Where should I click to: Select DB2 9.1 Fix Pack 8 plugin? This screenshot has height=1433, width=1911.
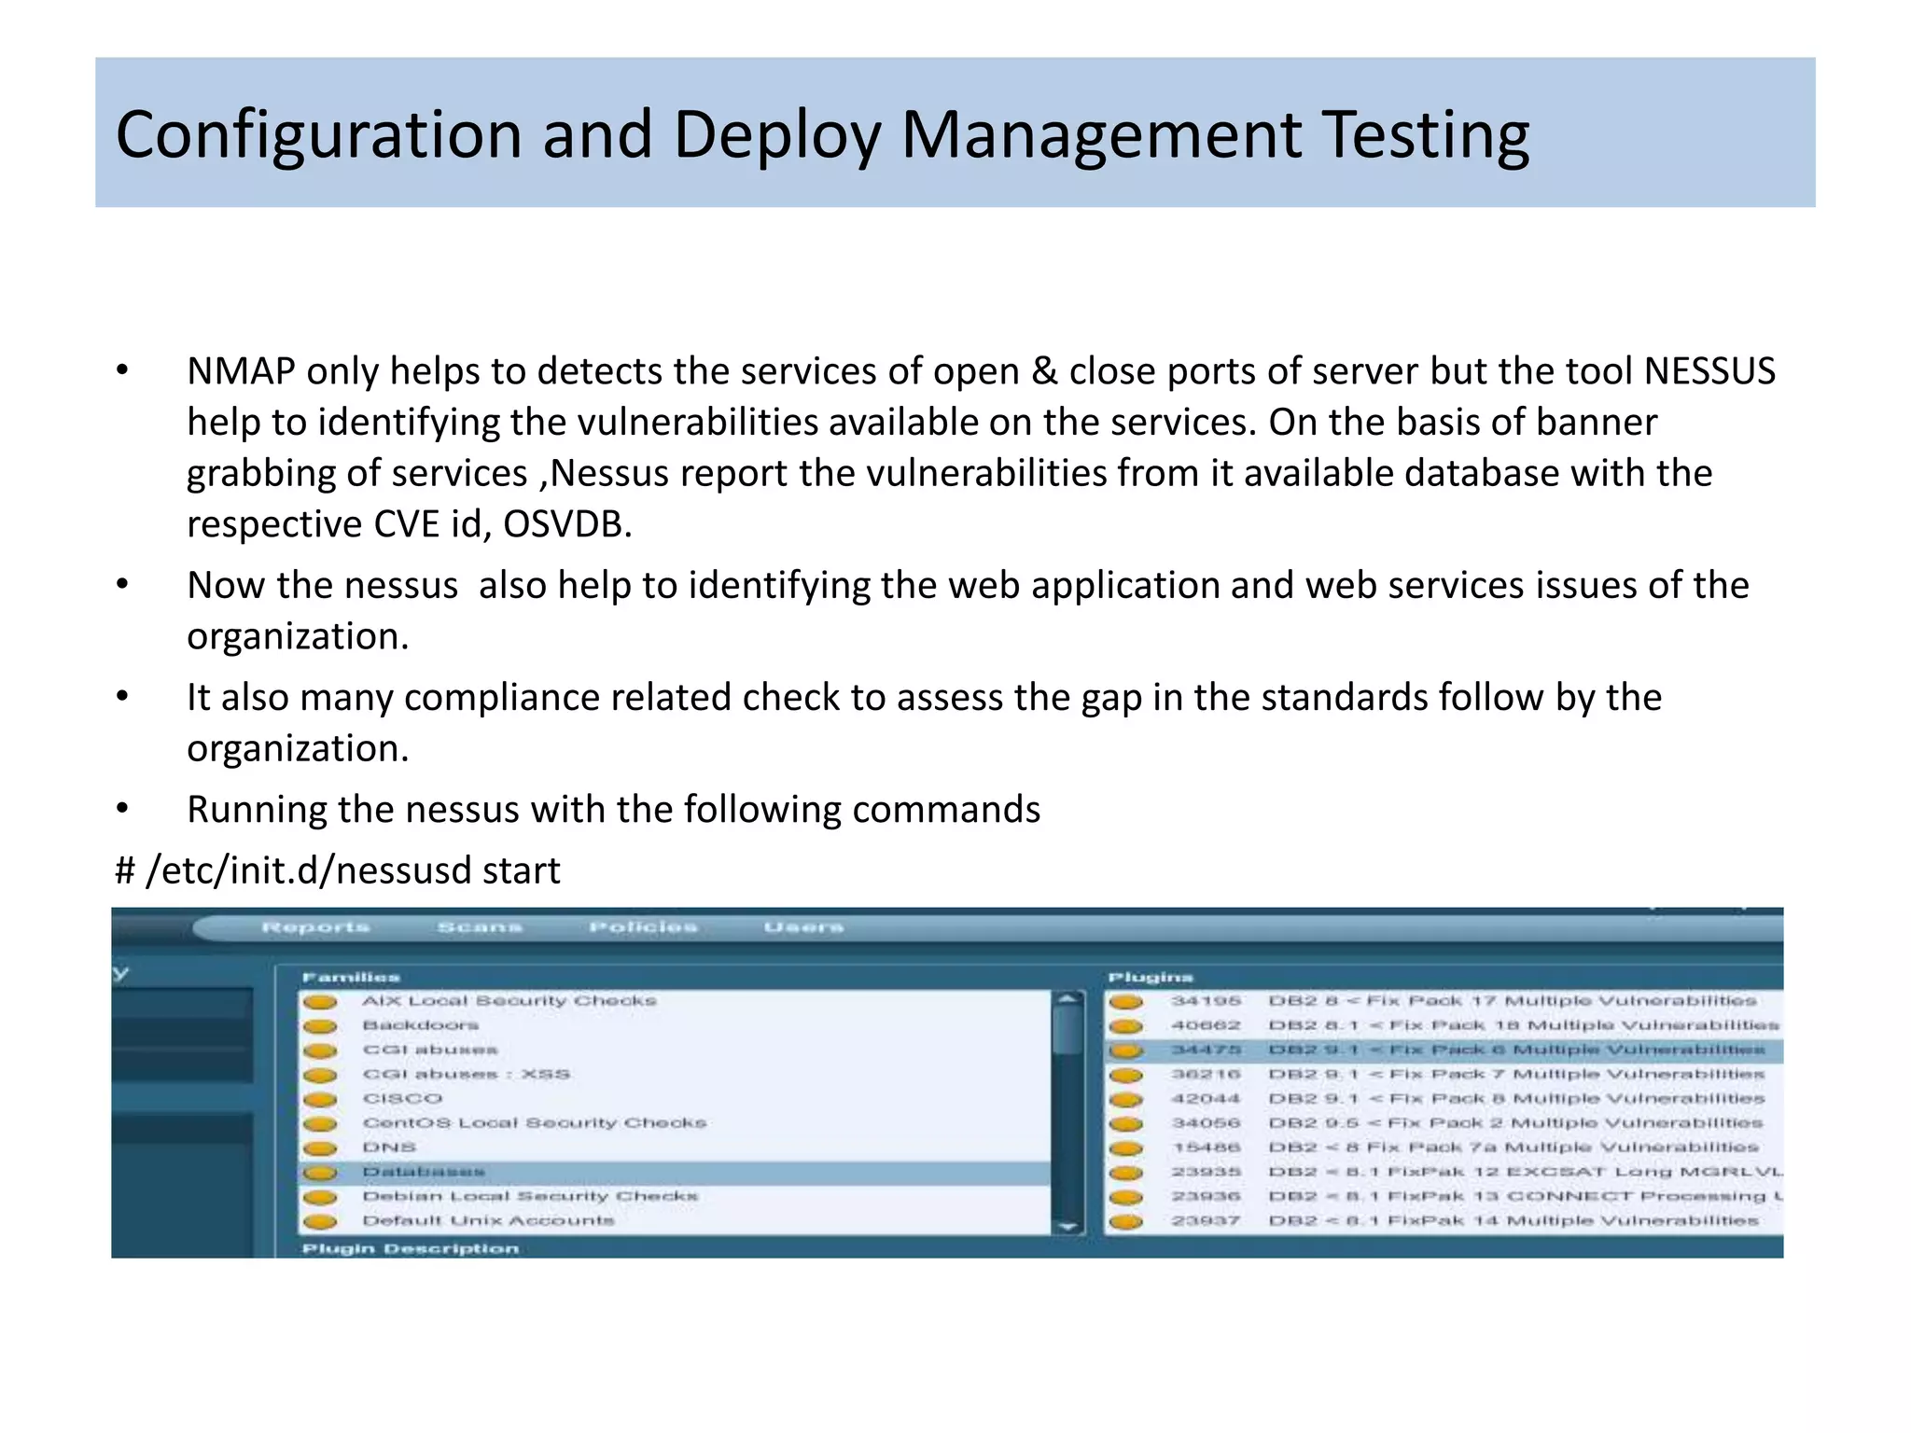point(1444,1099)
